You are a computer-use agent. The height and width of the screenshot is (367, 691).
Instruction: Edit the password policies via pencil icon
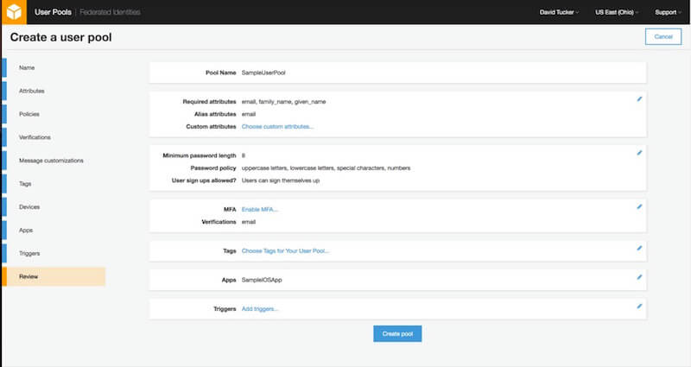639,152
